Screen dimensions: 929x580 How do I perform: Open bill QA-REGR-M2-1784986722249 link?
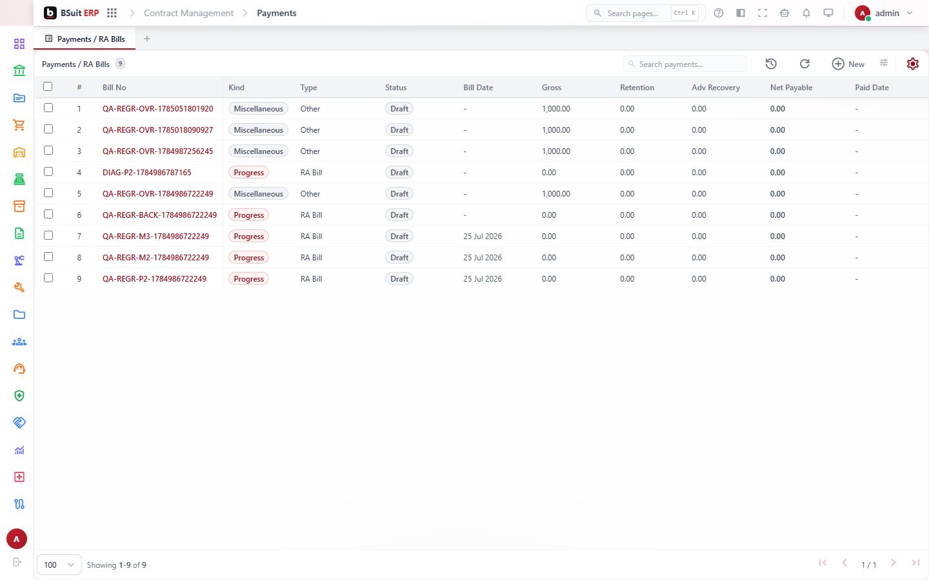click(x=155, y=258)
